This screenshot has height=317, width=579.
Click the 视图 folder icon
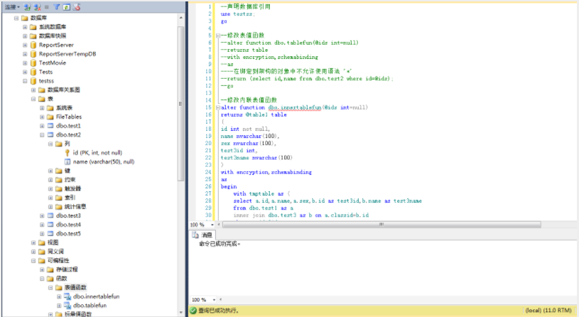[x=42, y=243]
